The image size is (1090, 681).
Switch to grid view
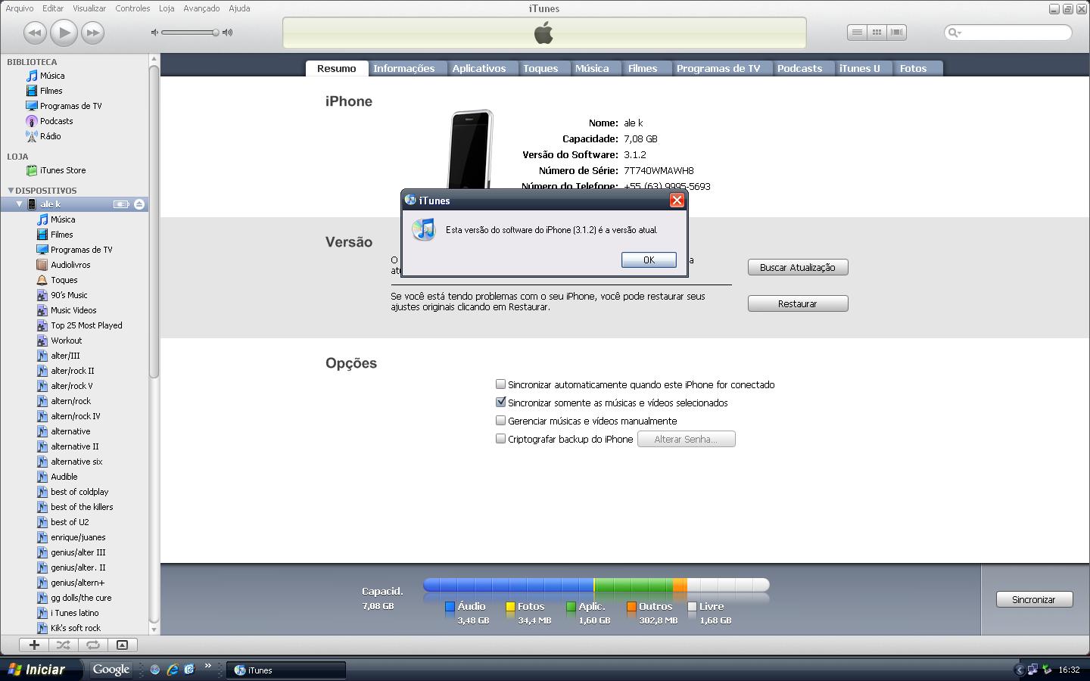(x=877, y=33)
